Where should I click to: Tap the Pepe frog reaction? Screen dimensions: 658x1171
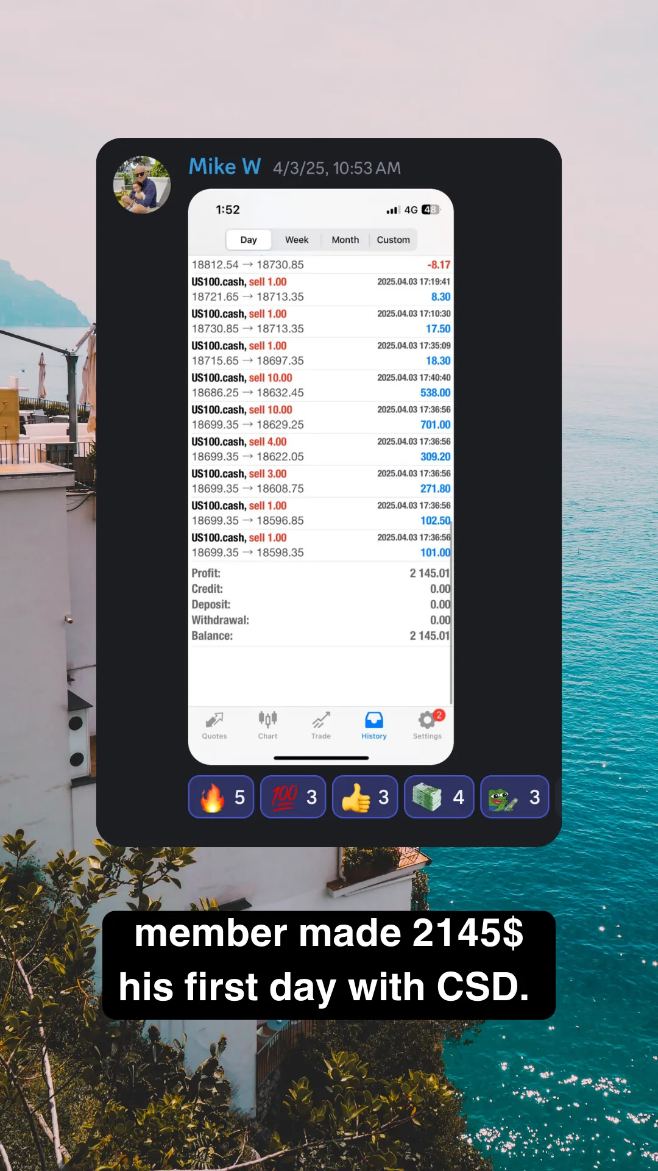[515, 797]
